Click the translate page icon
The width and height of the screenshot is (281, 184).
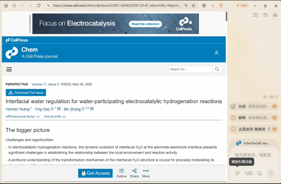point(186,6)
